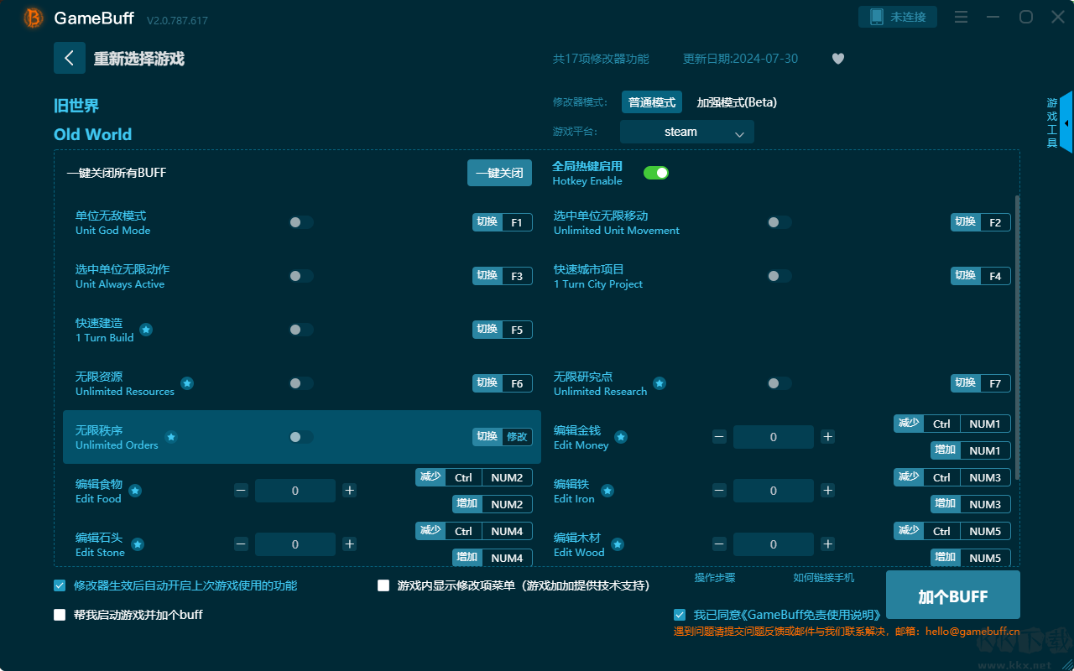Open the 操作步骤 link
This screenshot has width=1074, height=671.
(x=715, y=578)
